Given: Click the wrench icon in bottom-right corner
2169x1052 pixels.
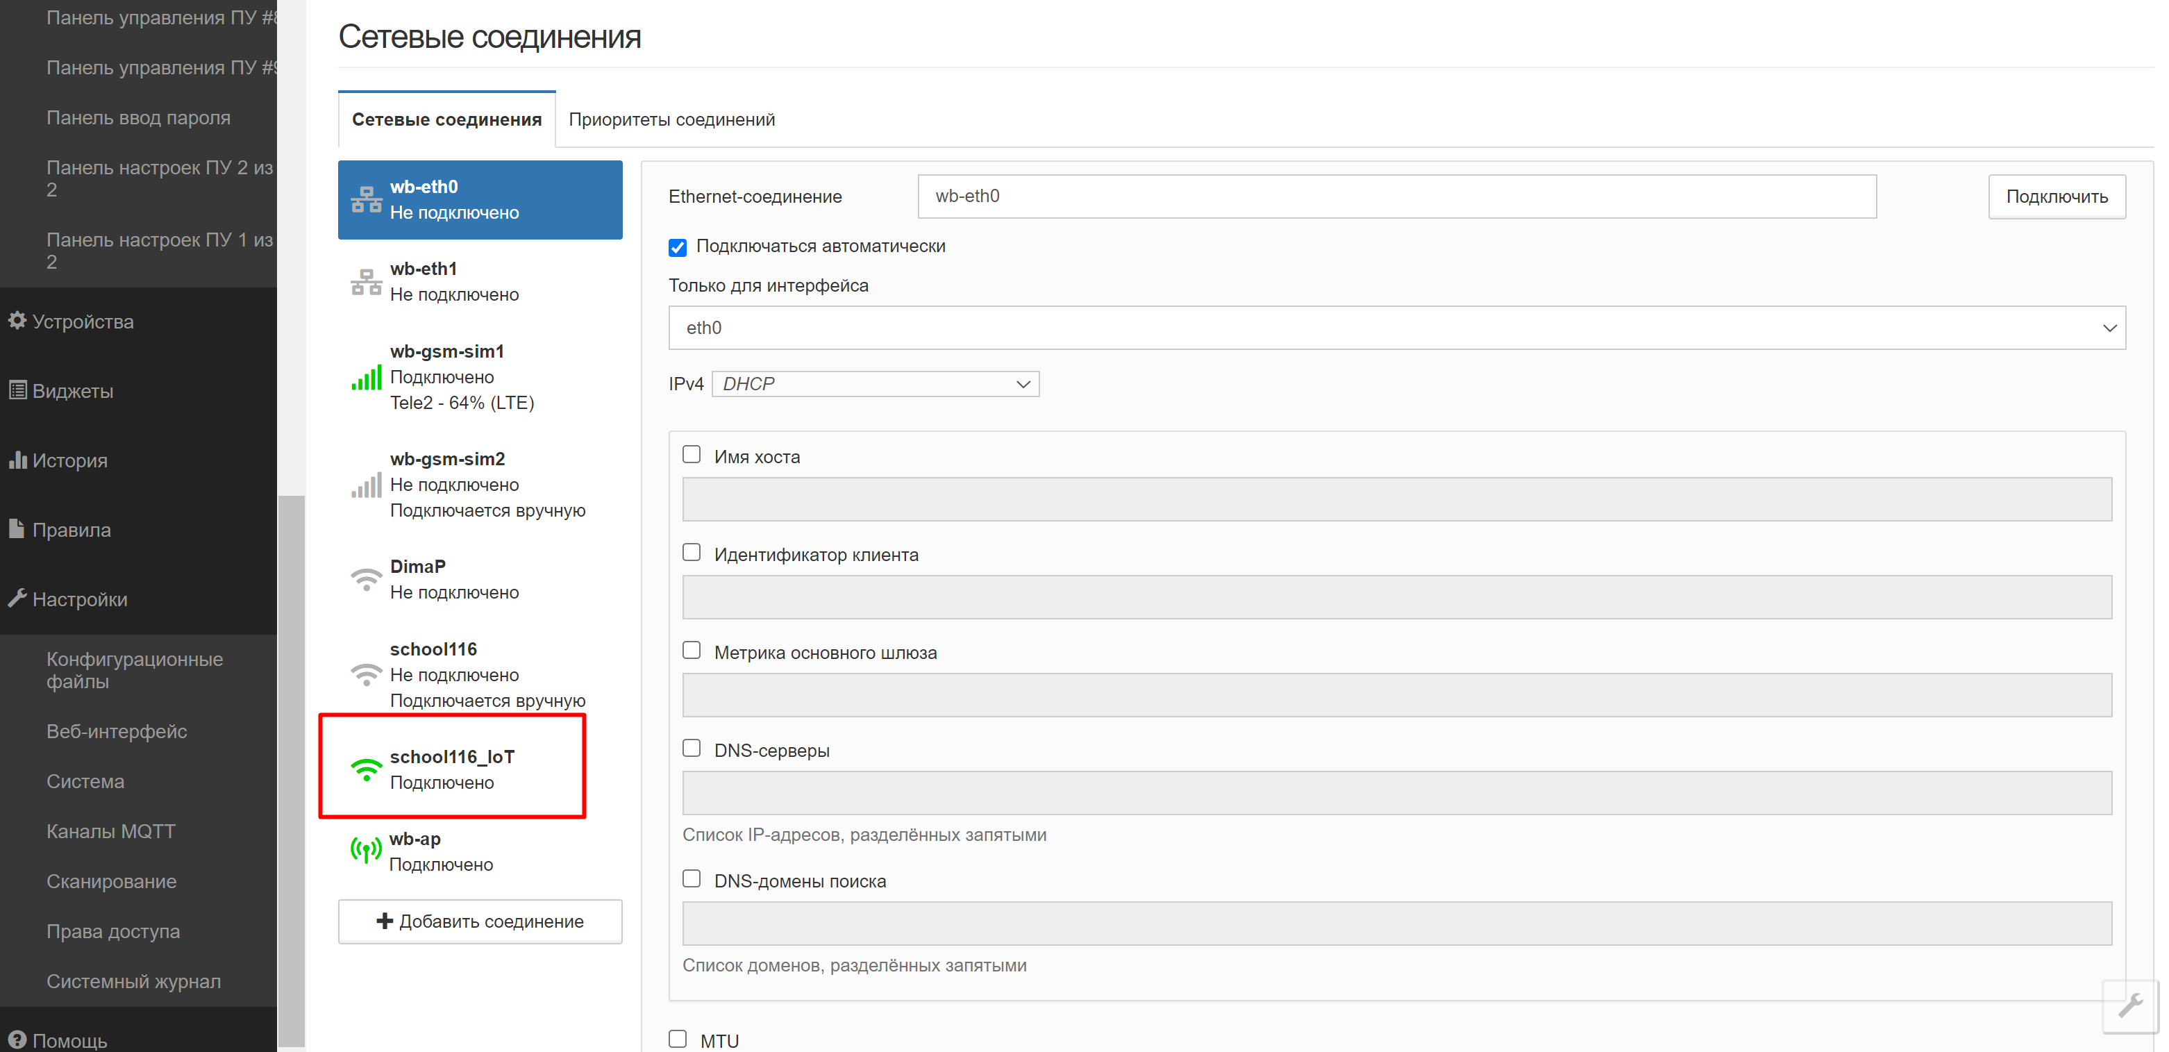Looking at the screenshot, I should click(2130, 1005).
